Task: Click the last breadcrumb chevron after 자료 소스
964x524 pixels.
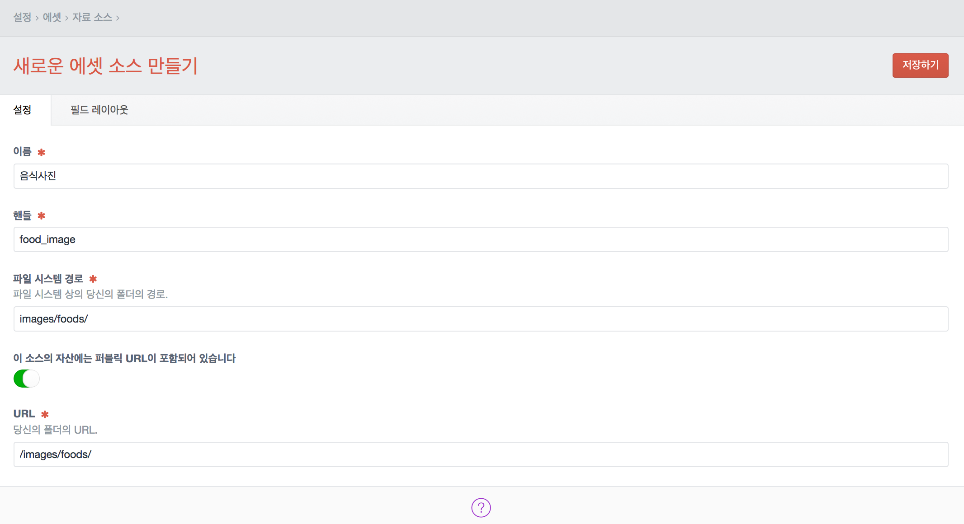Action: point(118,18)
